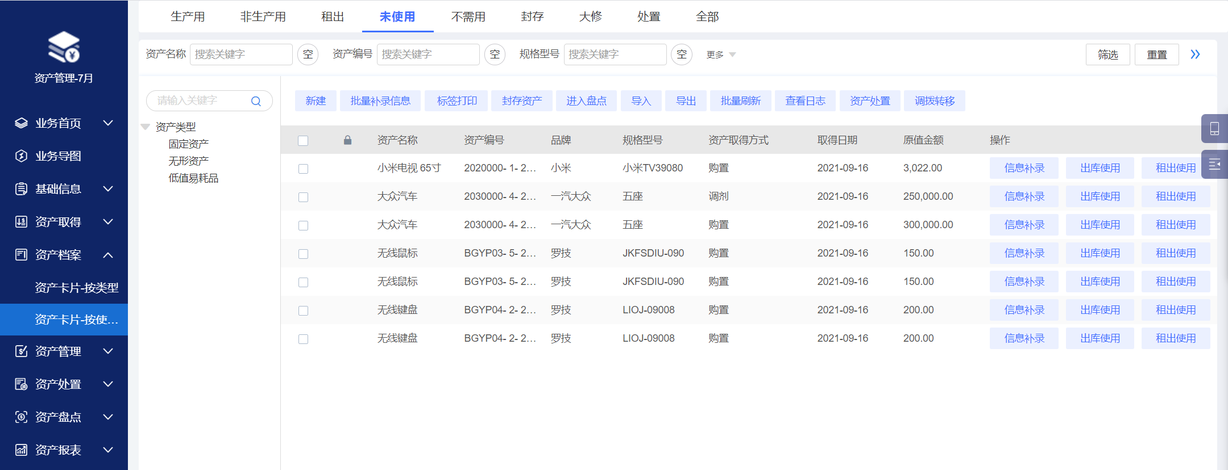Screen dimensions: 1228x470
Task: Collapse the 资产档案 sidebar menu
Action: pyautogui.click(x=108, y=255)
